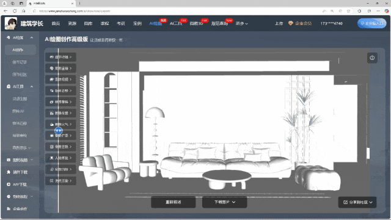
Task: Open 资源 in the top navigation
Action: point(72,23)
